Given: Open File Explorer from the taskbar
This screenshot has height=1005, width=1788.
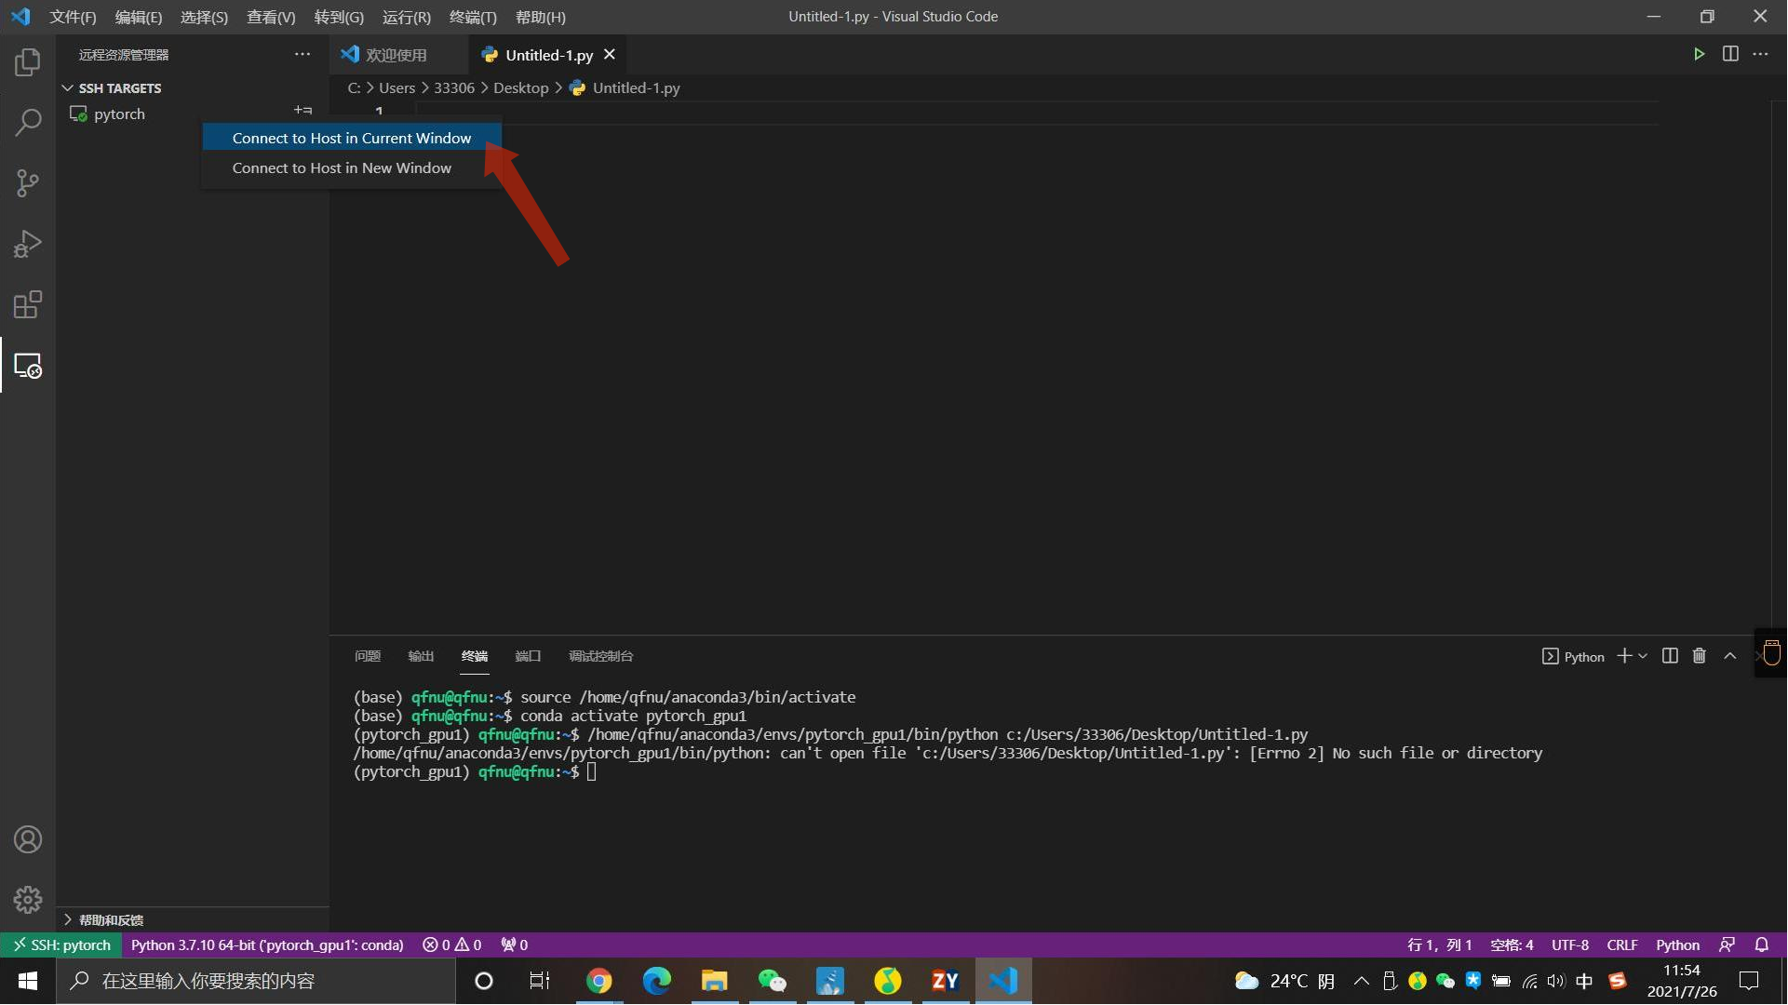Looking at the screenshot, I should pos(715,981).
